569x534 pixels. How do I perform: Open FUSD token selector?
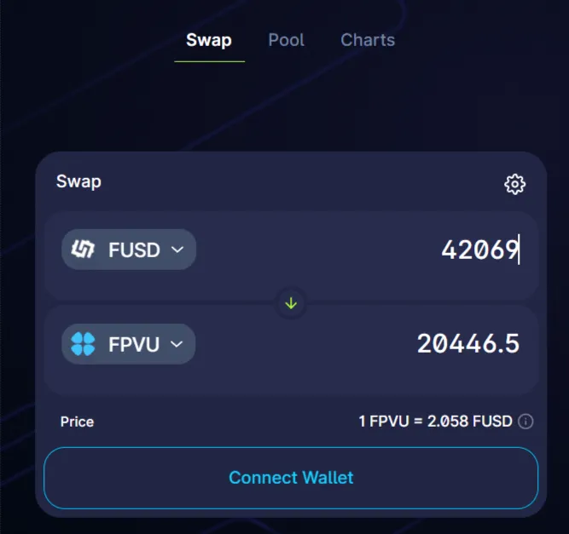pyautogui.click(x=129, y=250)
